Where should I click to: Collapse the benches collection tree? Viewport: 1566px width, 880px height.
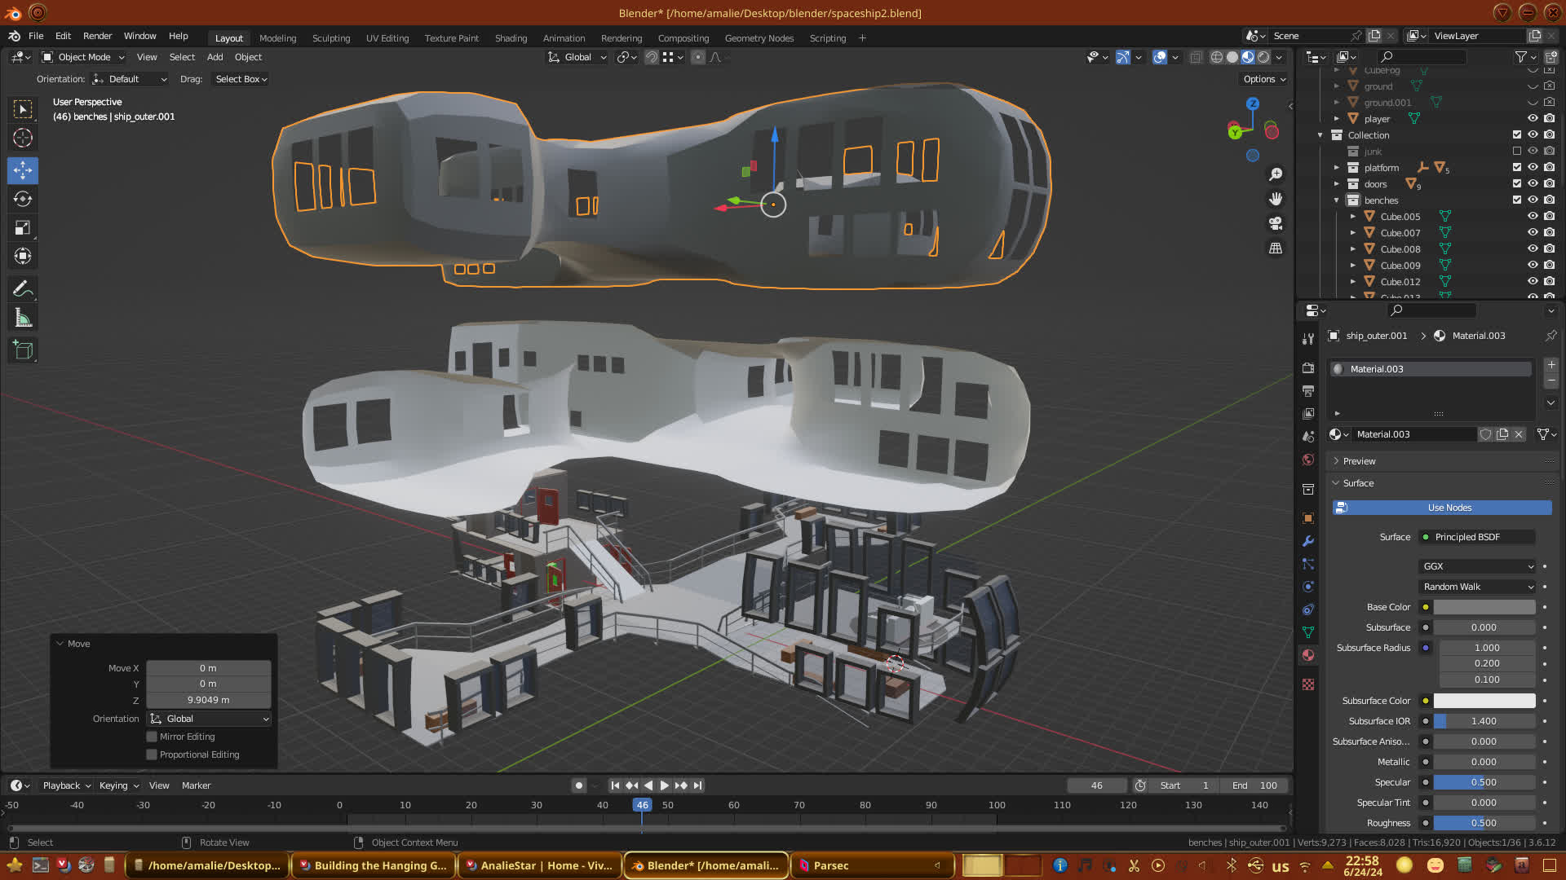pos(1337,200)
